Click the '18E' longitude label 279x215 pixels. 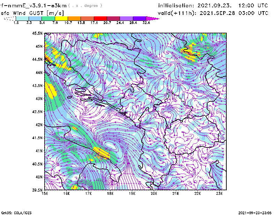pos(110,193)
